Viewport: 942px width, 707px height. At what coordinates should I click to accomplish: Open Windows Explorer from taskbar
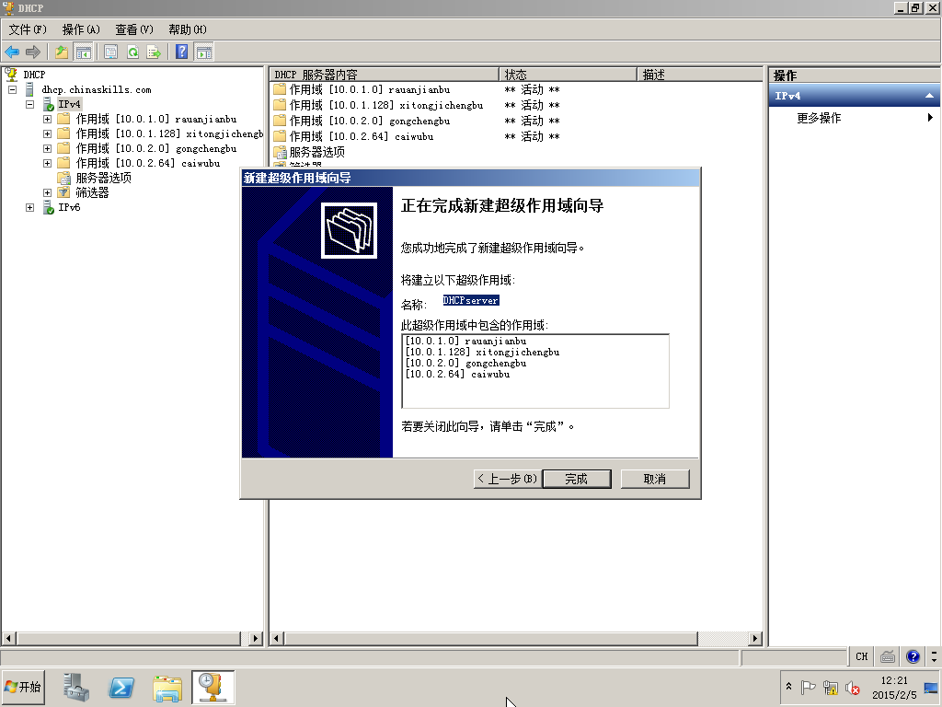click(167, 687)
